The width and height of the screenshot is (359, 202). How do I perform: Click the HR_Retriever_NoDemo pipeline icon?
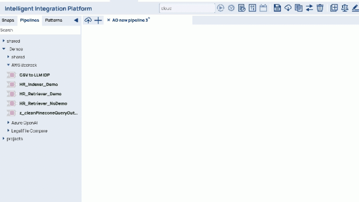12,103
